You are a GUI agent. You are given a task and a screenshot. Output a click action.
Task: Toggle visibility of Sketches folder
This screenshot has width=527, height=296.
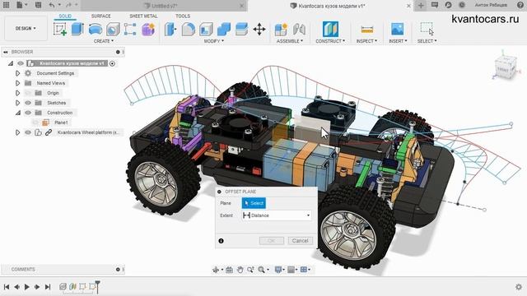(28, 103)
